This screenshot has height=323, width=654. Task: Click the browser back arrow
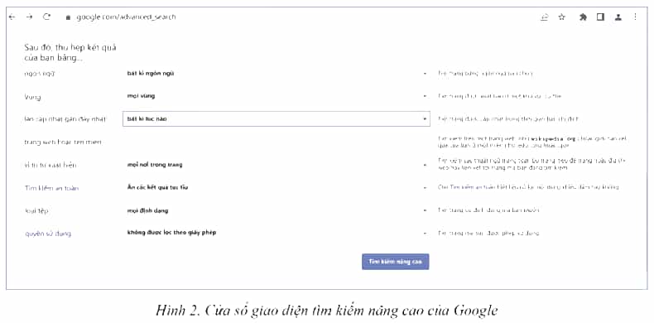(x=12, y=17)
